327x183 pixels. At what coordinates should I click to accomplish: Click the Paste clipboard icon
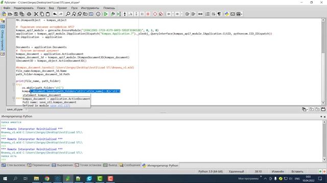coord(48,14)
